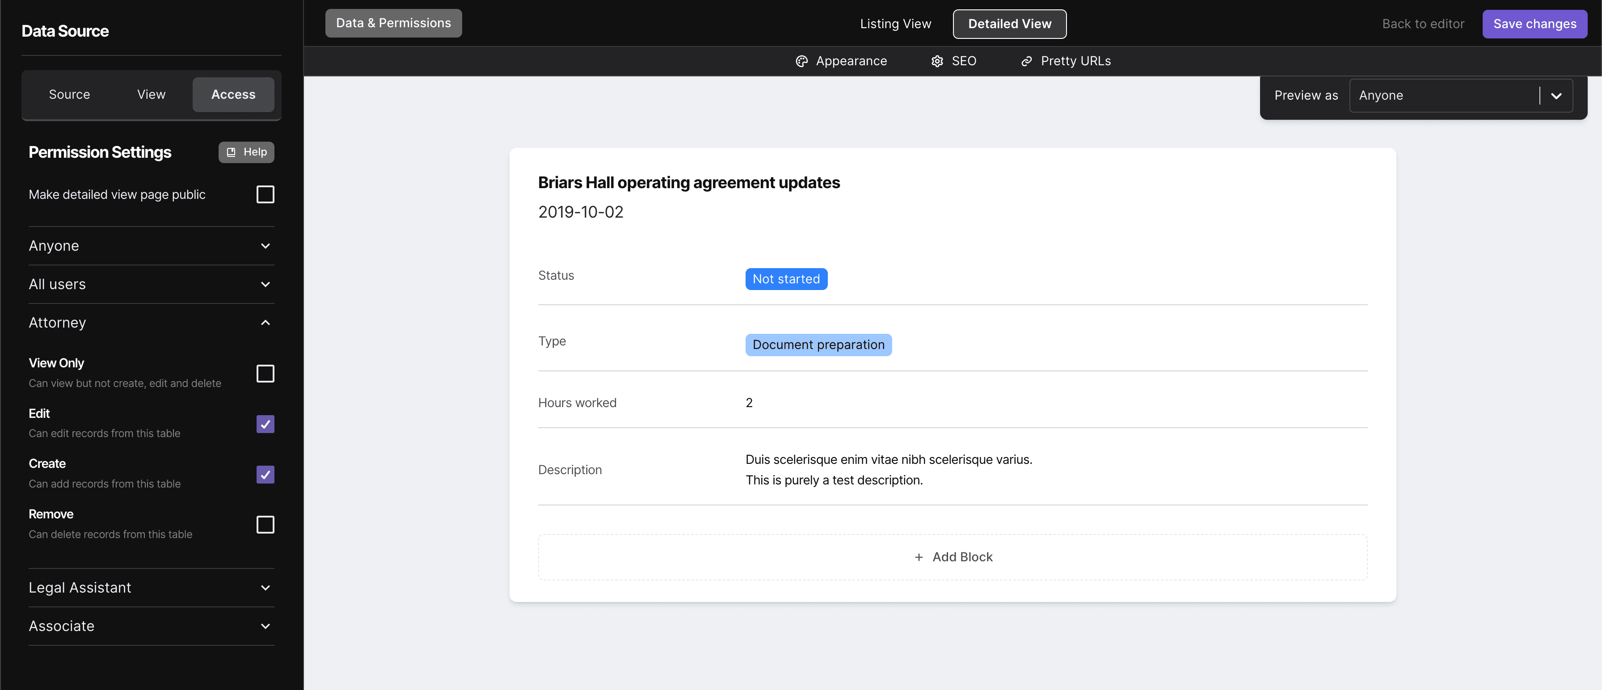Click 'Can view but not create, edit and delete'
The height and width of the screenshot is (690, 1602).
pos(124,383)
